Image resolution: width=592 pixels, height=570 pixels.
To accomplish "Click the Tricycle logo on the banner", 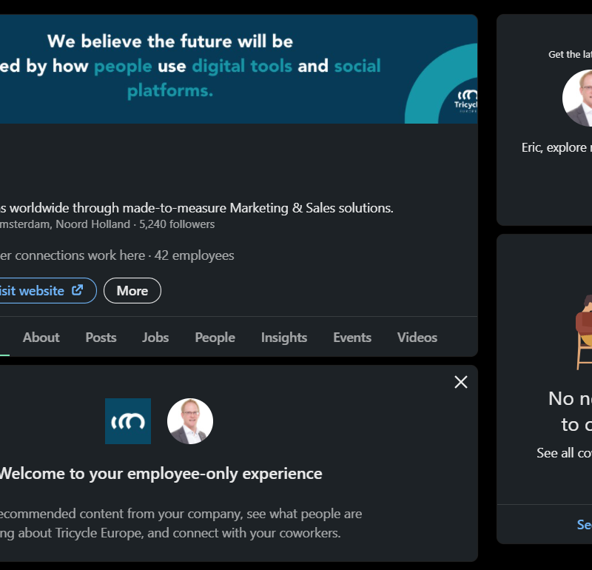I will [466, 101].
